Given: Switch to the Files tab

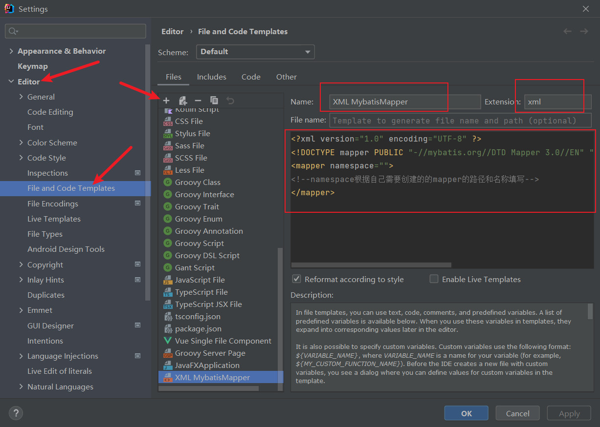Looking at the screenshot, I should pyautogui.click(x=174, y=77).
